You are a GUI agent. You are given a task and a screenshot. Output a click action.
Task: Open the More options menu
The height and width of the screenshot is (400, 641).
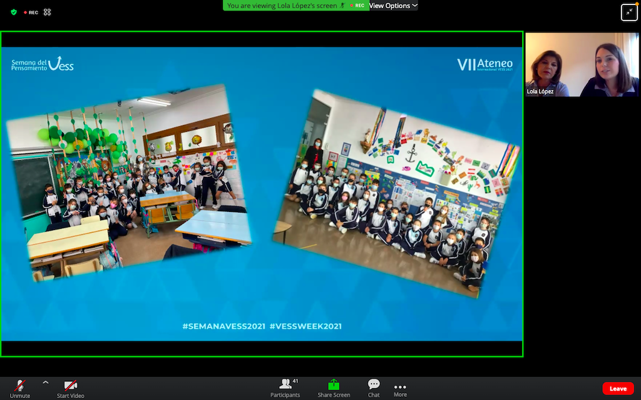(400, 387)
